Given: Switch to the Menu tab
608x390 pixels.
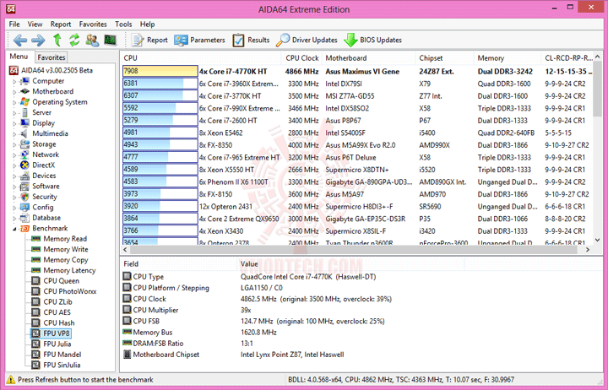Looking at the screenshot, I should pyautogui.click(x=19, y=57).
